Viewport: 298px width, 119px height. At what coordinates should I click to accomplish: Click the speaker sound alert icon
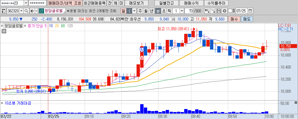[x=32, y=11]
